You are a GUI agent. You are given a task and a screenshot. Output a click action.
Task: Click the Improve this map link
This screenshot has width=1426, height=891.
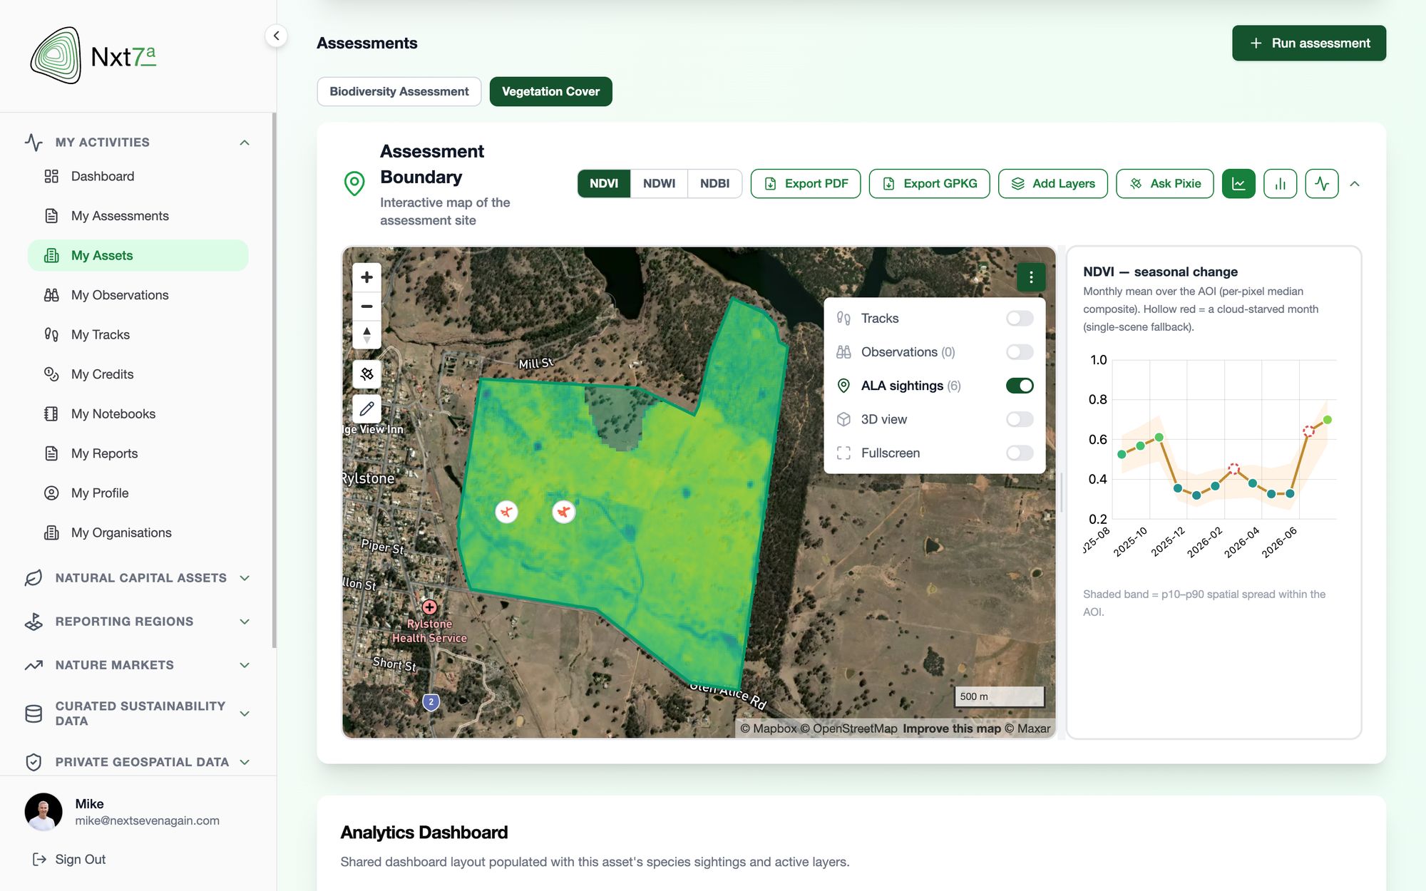951,728
